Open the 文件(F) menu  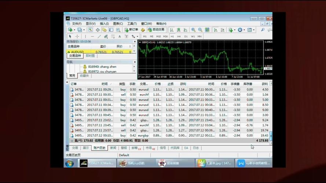click(x=77, y=24)
